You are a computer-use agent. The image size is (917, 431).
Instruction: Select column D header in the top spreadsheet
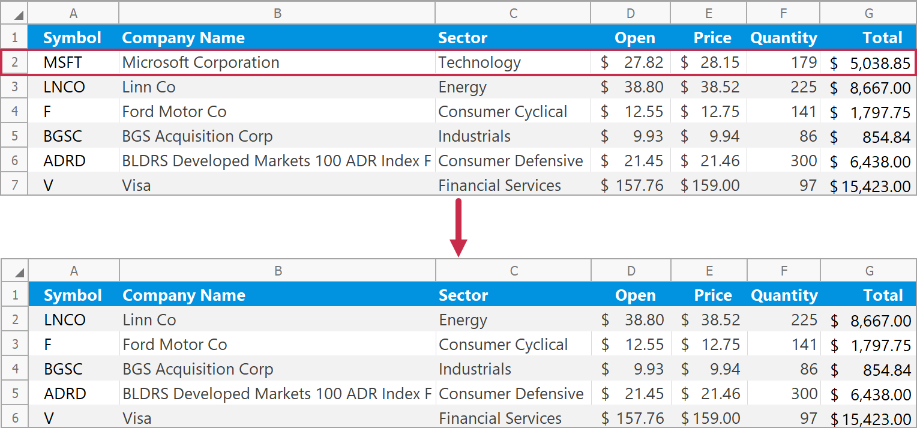pyautogui.click(x=630, y=13)
